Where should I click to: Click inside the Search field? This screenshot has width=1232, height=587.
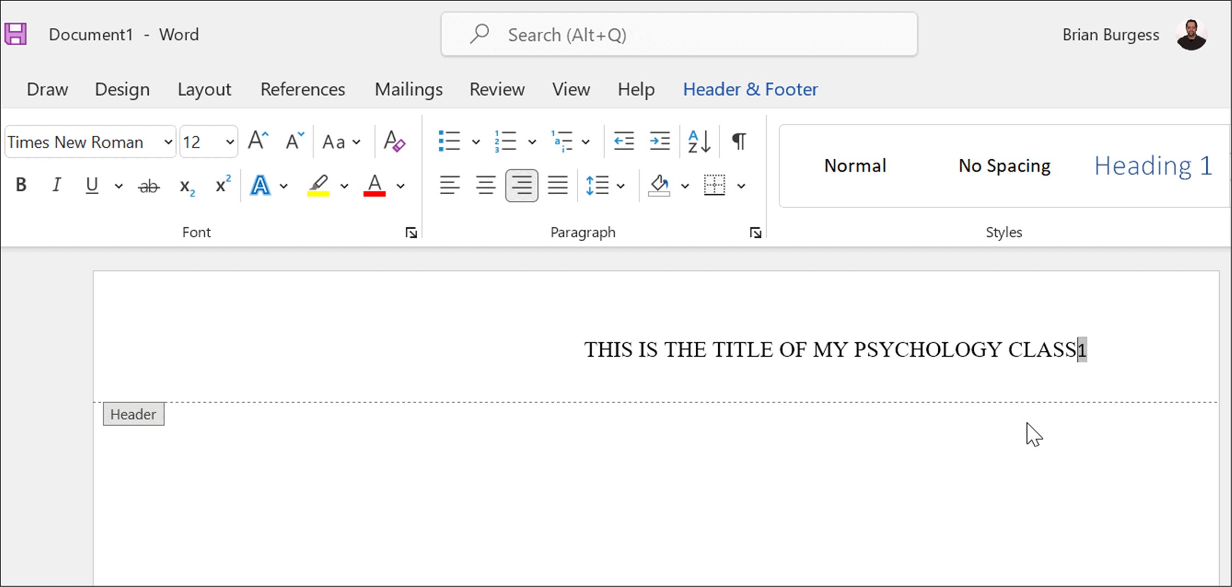677,34
